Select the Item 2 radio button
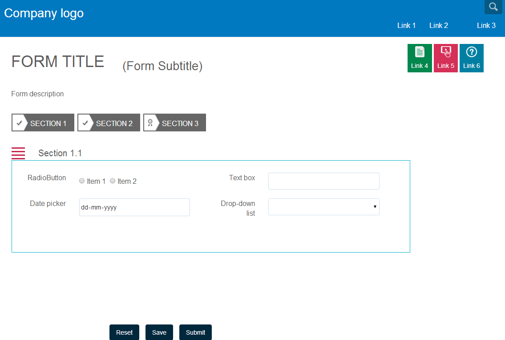 click(113, 181)
